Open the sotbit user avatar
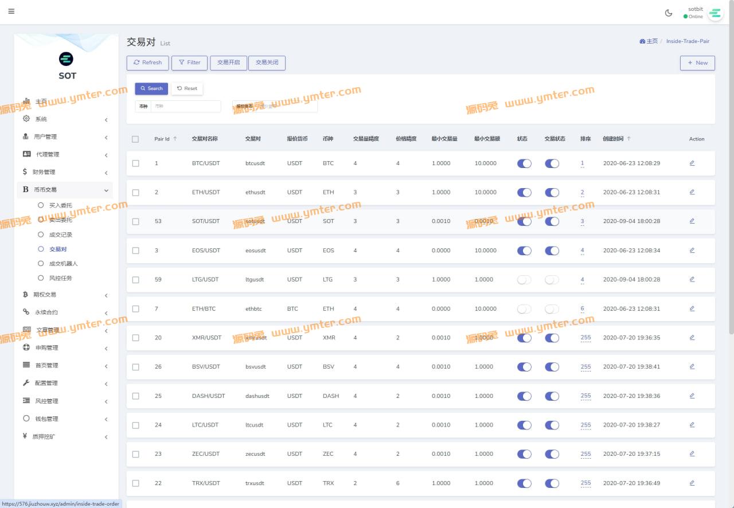 point(715,13)
